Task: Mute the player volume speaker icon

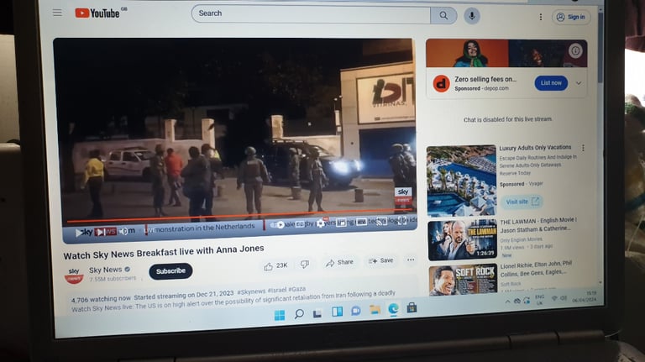Action: click(x=123, y=231)
